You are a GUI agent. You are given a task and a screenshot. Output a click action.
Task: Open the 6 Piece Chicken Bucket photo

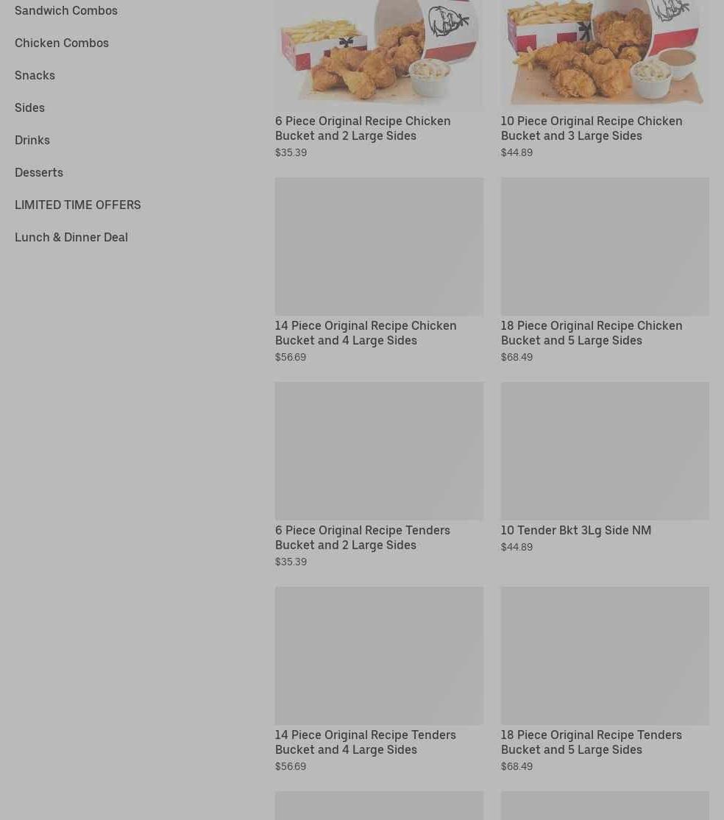pyautogui.click(x=379, y=52)
